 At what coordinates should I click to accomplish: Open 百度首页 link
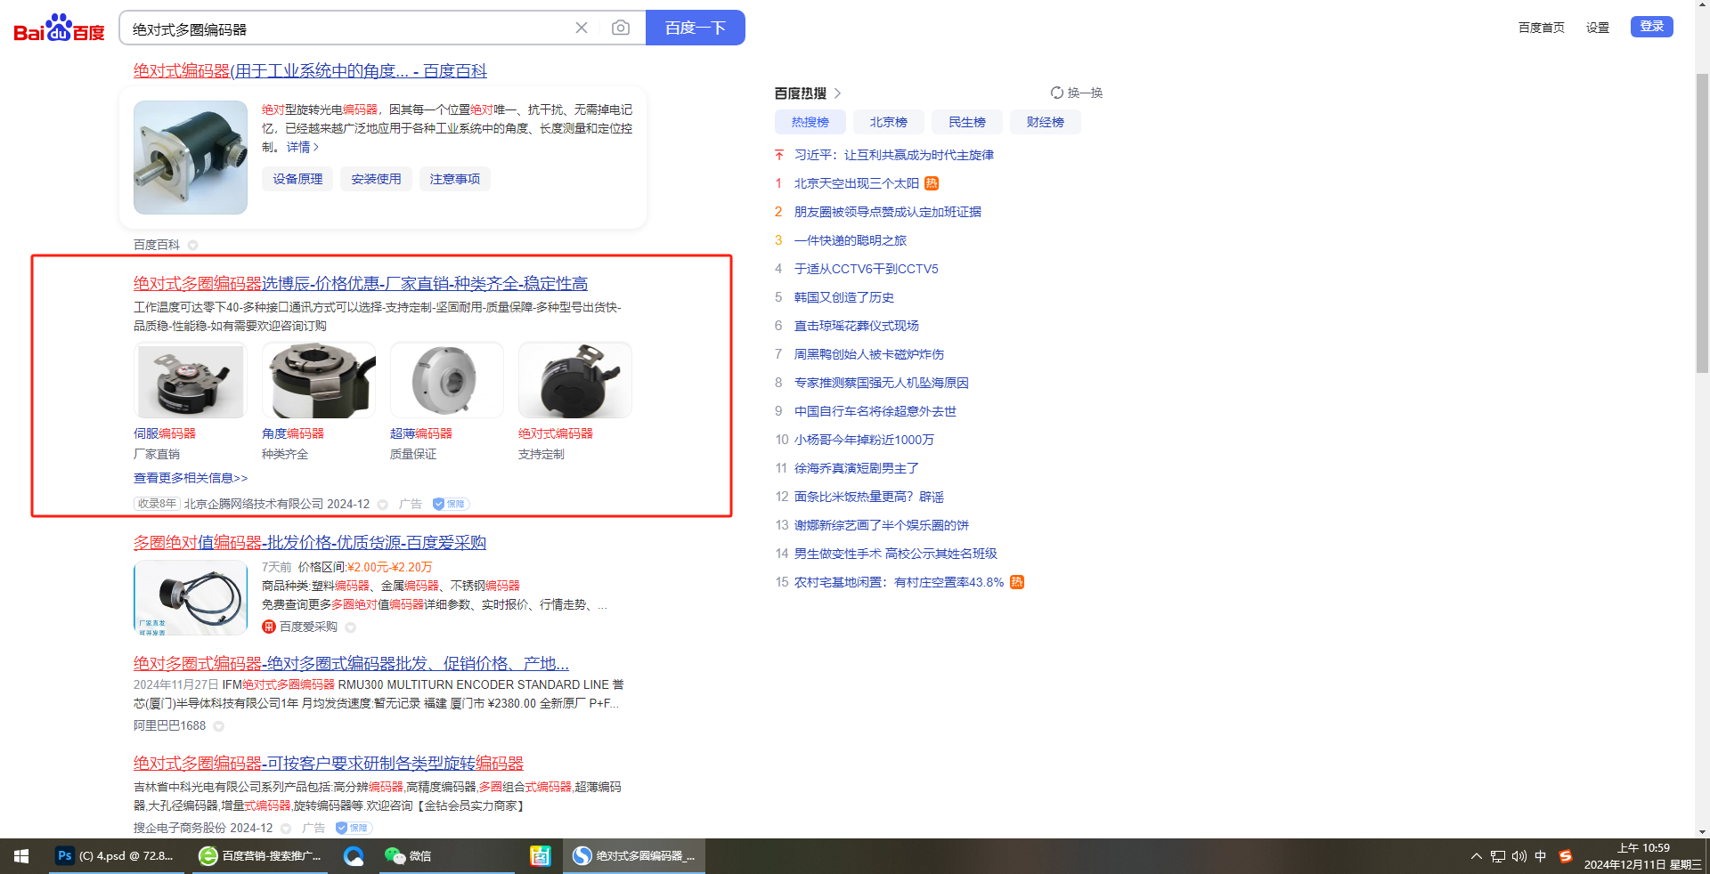click(x=1542, y=28)
